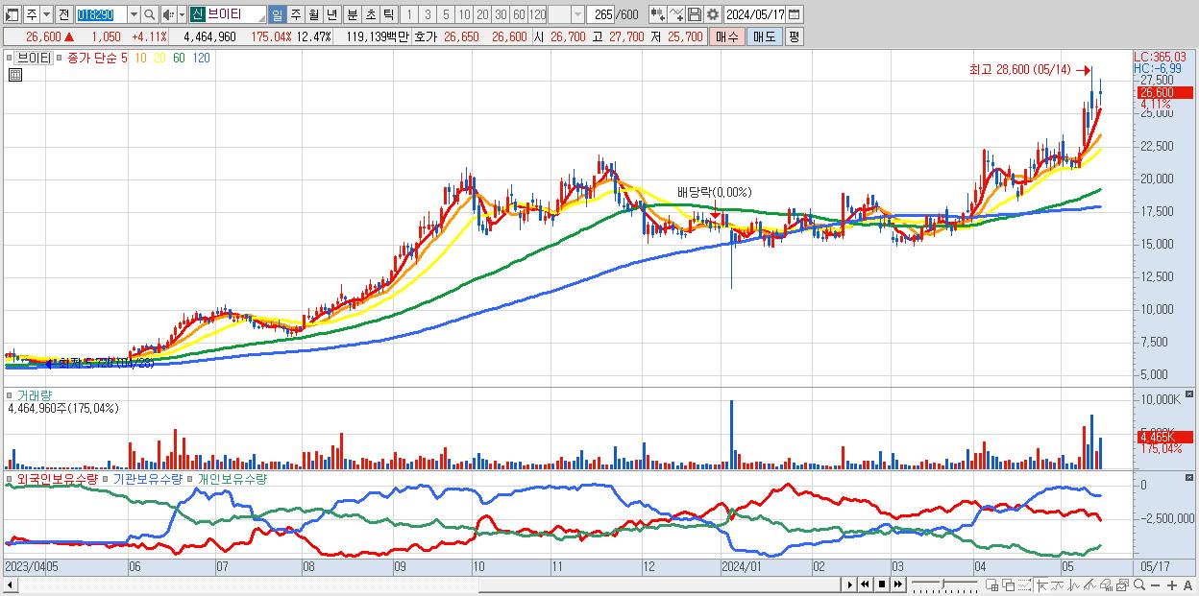This screenshot has width=1199, height=596.
Task: Click the window grid layout icon
Action: pyautogui.click(x=991, y=585)
